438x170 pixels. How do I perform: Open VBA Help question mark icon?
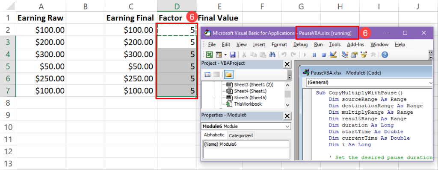pos(385,55)
